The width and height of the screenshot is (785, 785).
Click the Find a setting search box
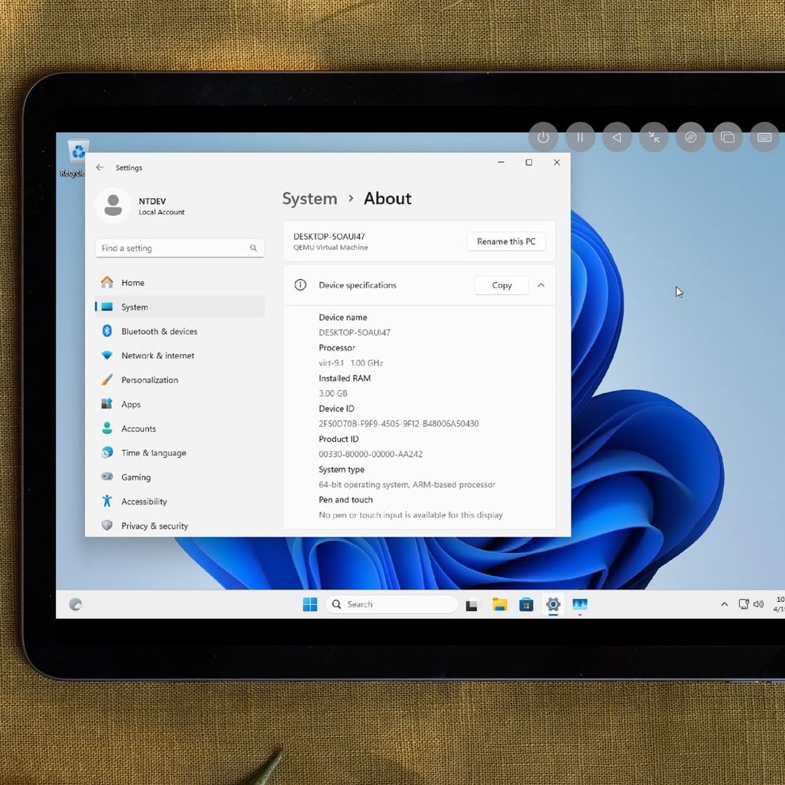point(173,249)
